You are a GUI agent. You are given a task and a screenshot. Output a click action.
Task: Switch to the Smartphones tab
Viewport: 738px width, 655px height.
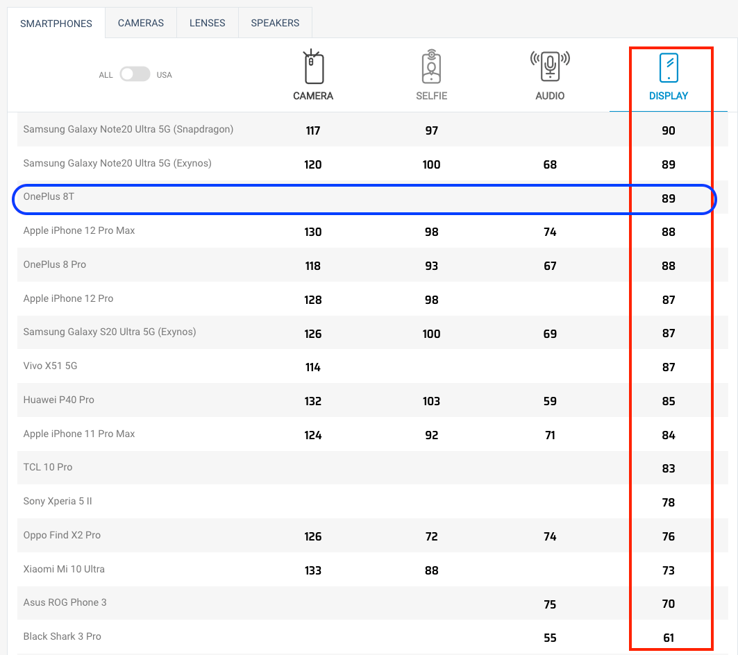(x=56, y=23)
